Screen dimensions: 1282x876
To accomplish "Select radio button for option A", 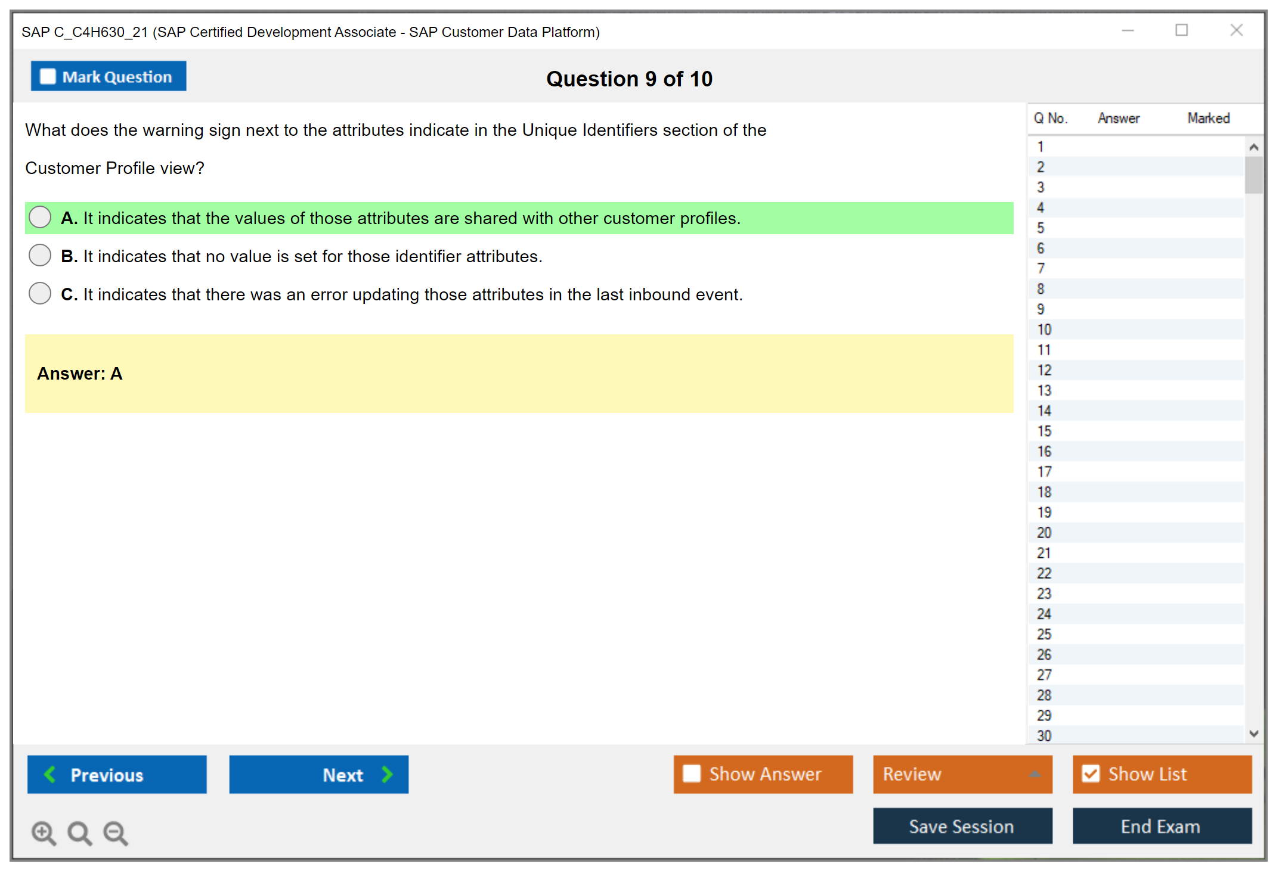I will [x=40, y=218].
